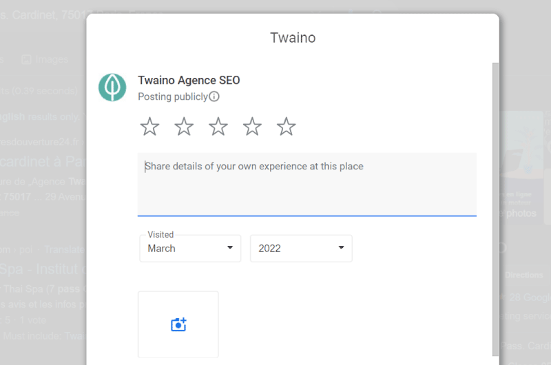Screen dimensions: 551x365
Task: Open the Images tab in background page
Action: (45, 59)
